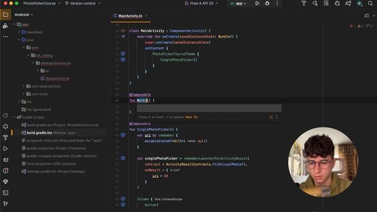Open the Version control dropdown
This screenshot has height=212, width=377.
point(82,4)
